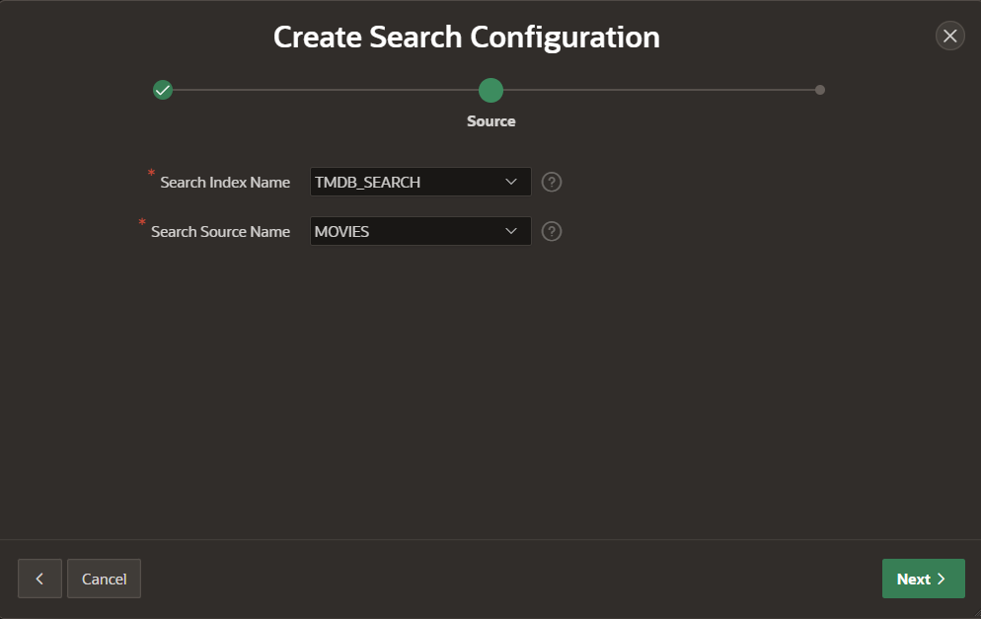
Task: Click the dialog close X icon
Action: coord(949,36)
